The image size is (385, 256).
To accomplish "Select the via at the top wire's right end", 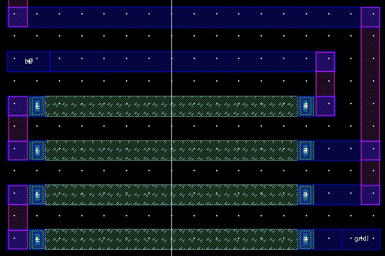I will click(x=370, y=17).
